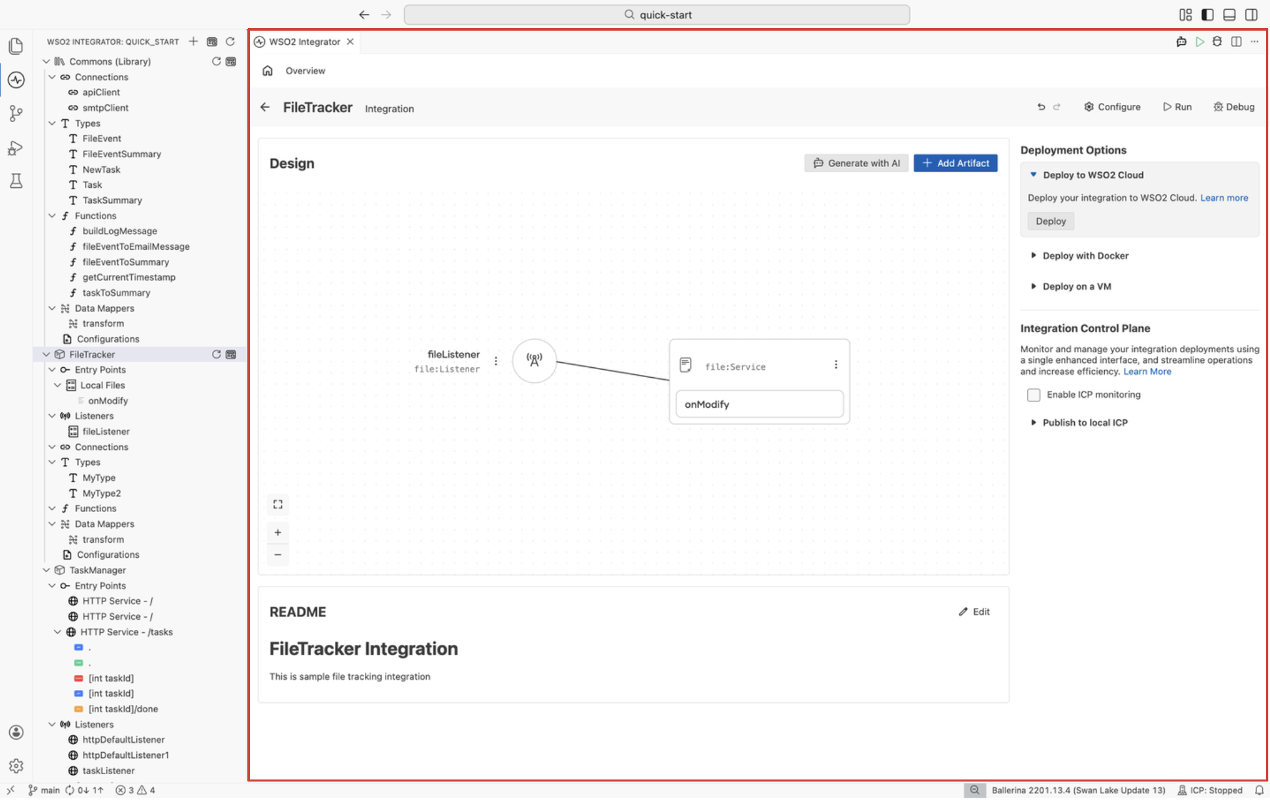1270x801 pixels.
Task: Open the Overview breadcrumb
Action: [x=305, y=70]
